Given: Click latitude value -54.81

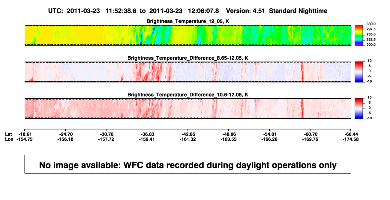Looking at the screenshot, I should [x=269, y=134].
